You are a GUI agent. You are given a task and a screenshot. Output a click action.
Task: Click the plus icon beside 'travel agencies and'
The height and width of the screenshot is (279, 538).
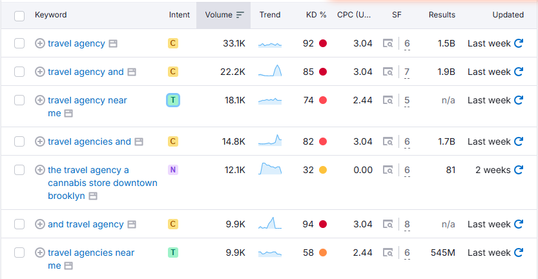pos(39,141)
